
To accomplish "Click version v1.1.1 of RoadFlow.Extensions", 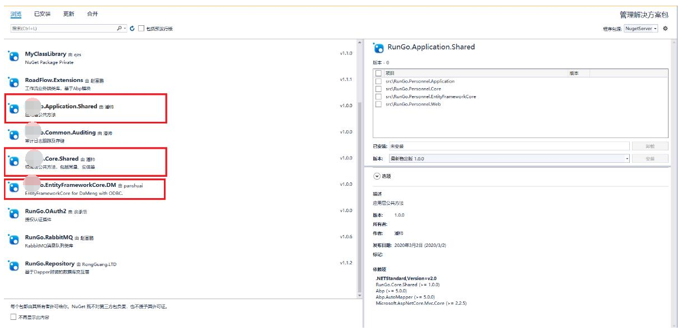I will click(x=346, y=80).
